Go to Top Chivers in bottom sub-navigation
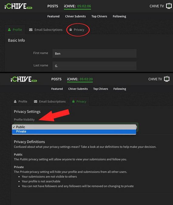Screen dimensions: 173x205 [x=101, y=89]
